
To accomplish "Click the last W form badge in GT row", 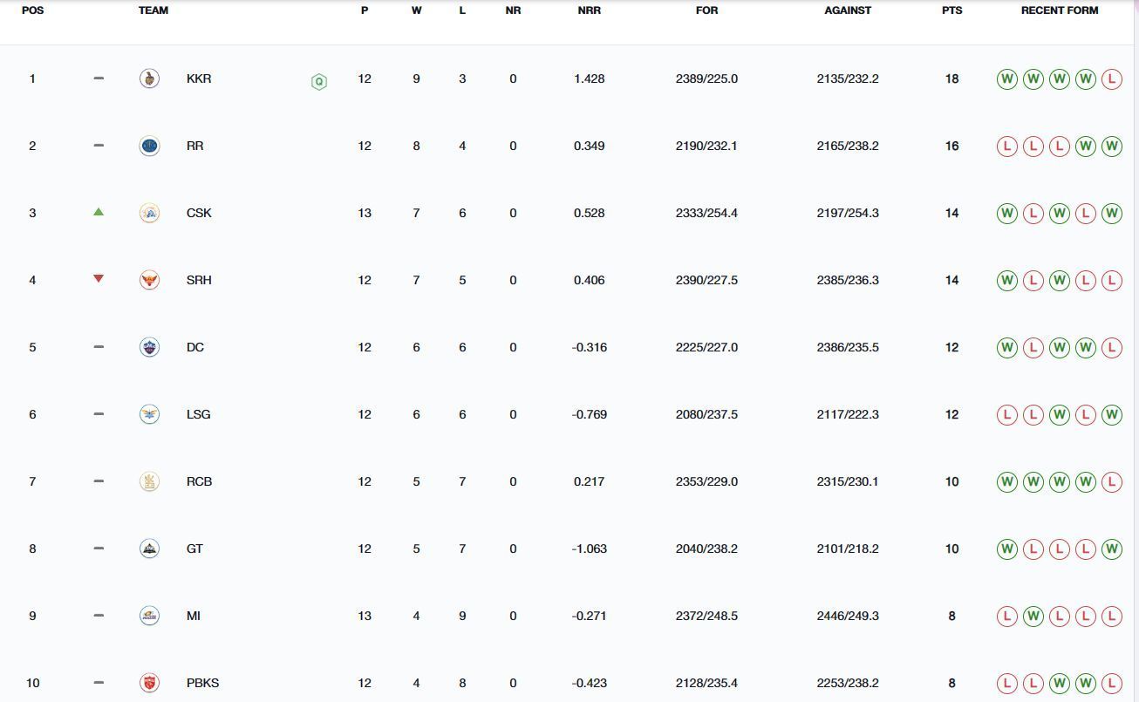I will point(1111,549).
